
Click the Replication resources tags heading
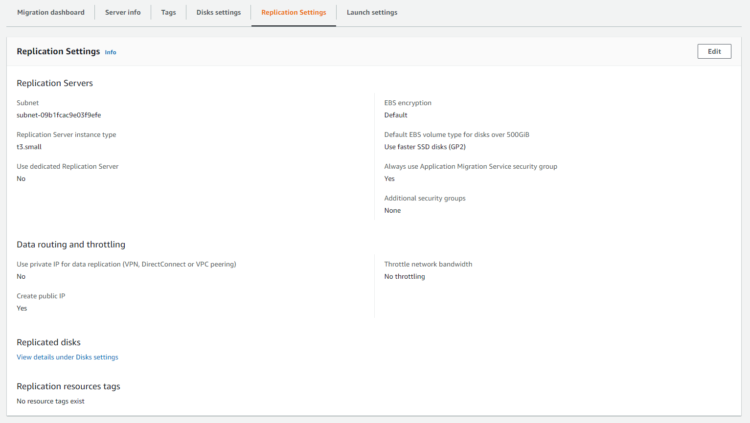pos(68,386)
